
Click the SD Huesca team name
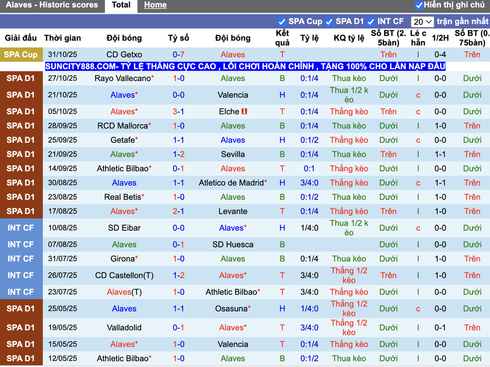coord(233,245)
